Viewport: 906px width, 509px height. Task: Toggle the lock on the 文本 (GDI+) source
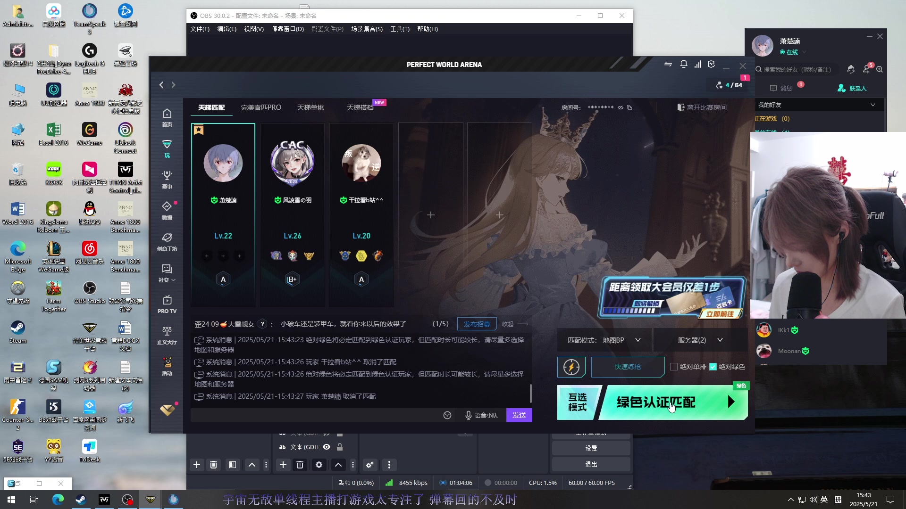tap(340, 447)
